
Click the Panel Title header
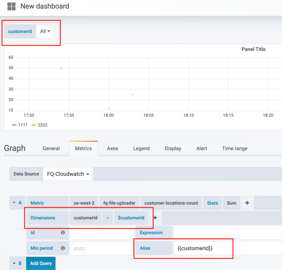coord(253,49)
